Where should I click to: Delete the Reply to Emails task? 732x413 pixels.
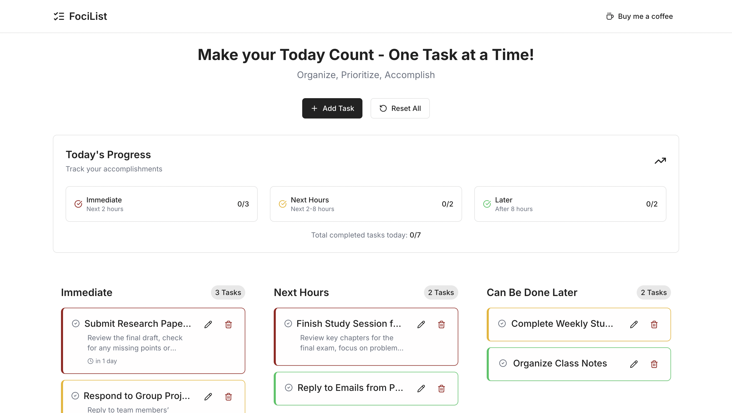(x=441, y=388)
